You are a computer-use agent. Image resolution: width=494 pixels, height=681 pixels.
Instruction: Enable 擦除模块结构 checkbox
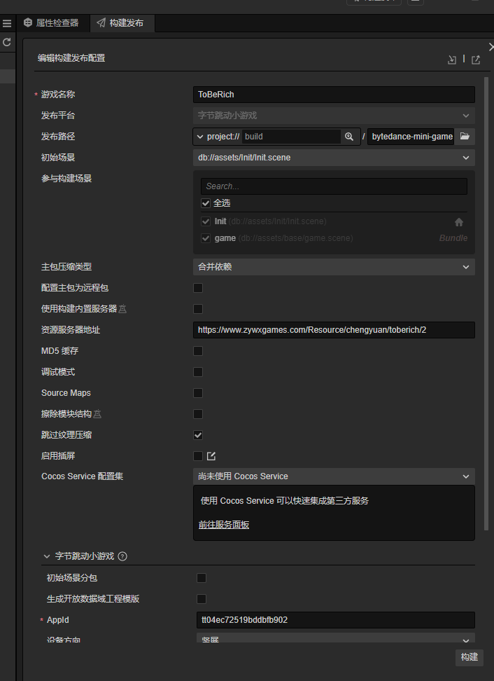pyautogui.click(x=198, y=414)
